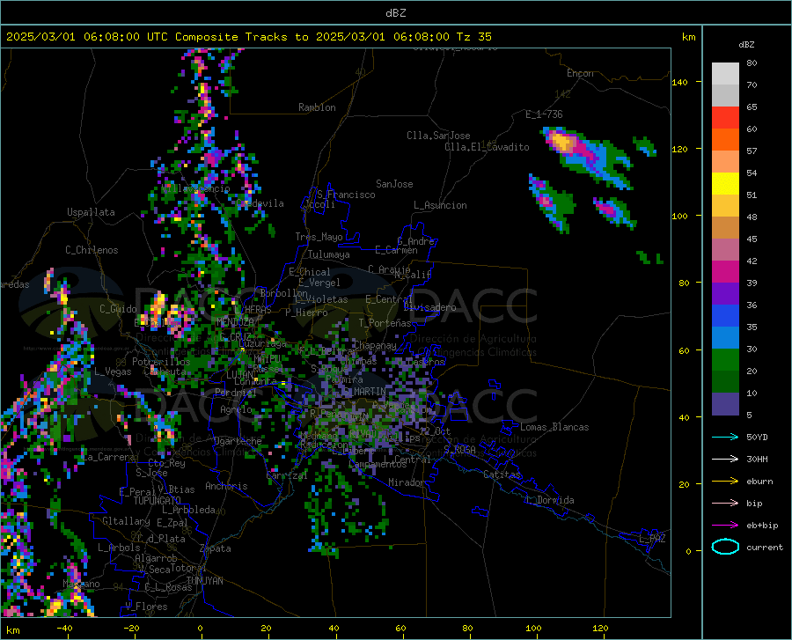Click the Divisadero map label
The width and height of the screenshot is (792, 640).
(x=429, y=307)
